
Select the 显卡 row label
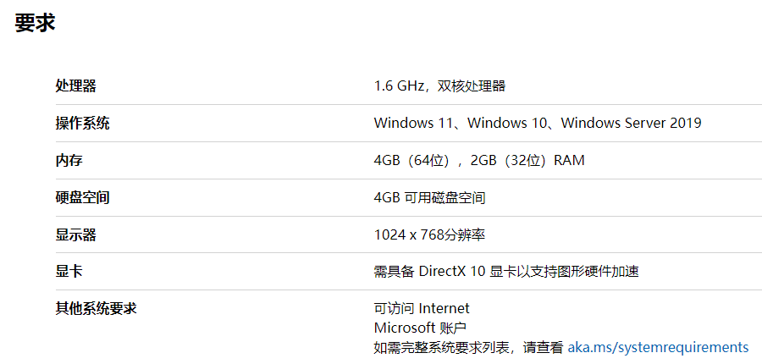click(69, 272)
